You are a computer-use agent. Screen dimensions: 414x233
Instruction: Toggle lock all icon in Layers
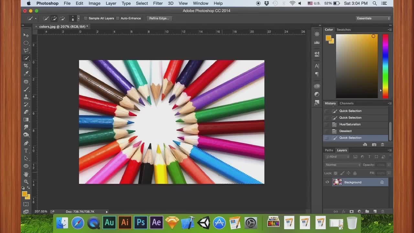tap(354, 173)
